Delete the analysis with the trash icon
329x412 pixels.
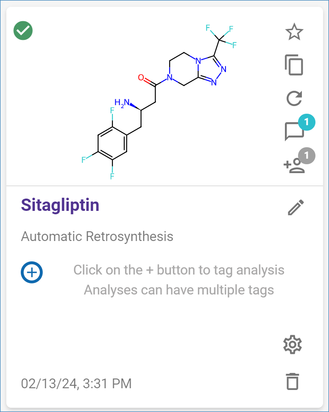pos(293,381)
